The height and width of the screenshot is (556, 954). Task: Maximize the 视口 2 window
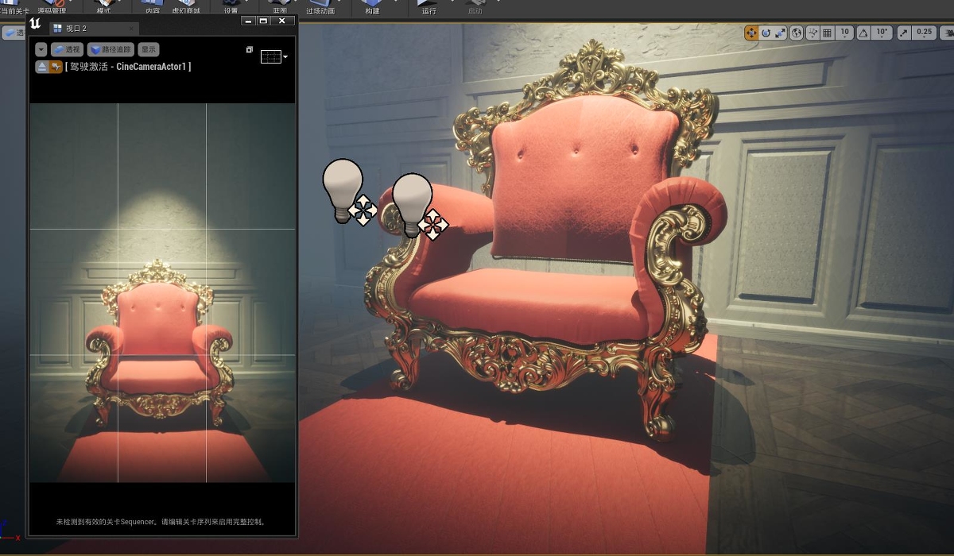[263, 21]
